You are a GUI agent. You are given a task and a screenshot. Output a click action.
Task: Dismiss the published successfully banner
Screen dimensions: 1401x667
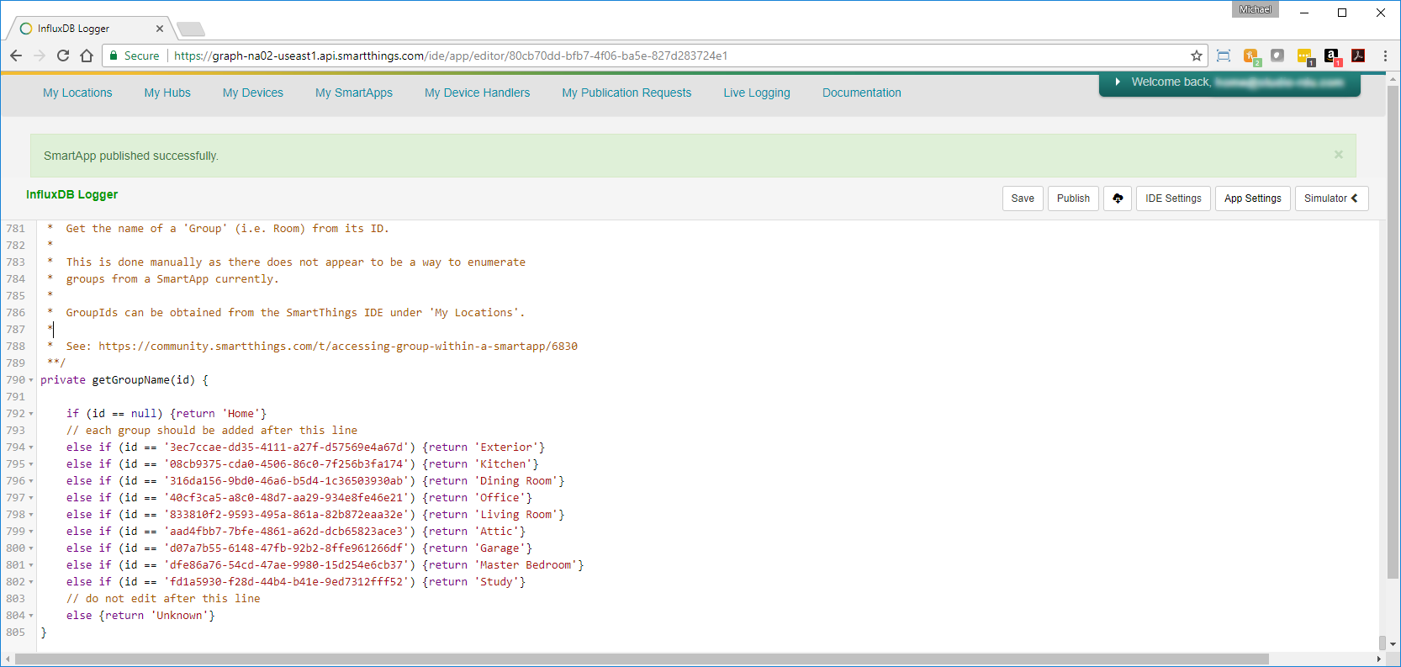pos(1339,155)
